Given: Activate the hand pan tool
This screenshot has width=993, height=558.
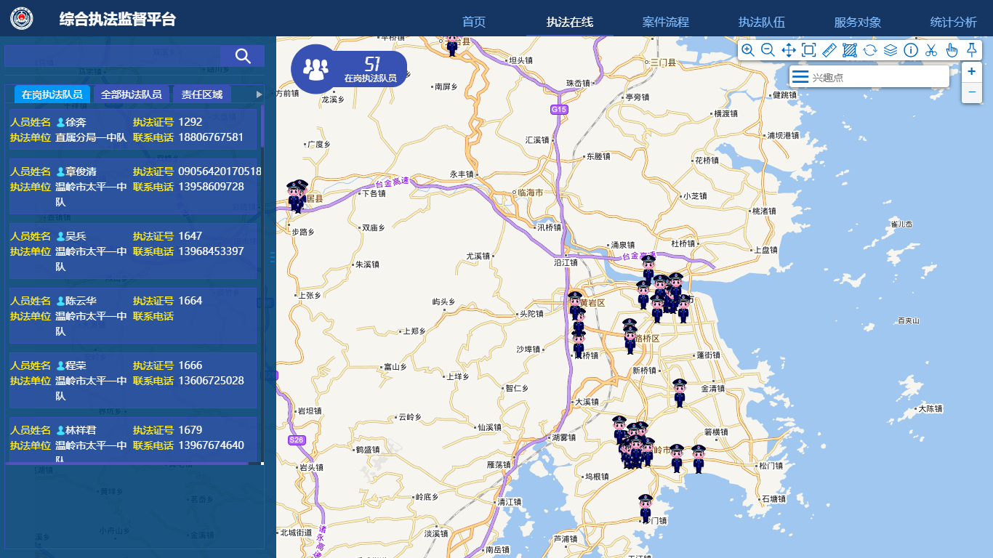Looking at the screenshot, I should (952, 50).
